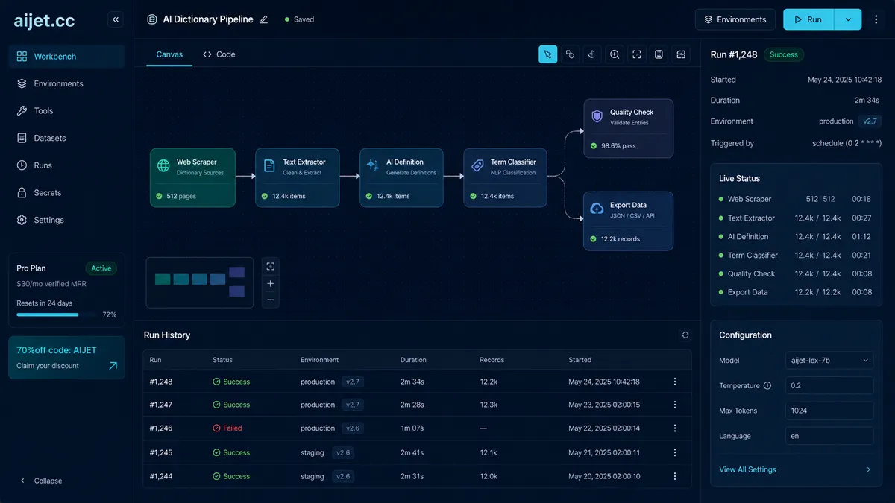
Task: Open row menu for run #1,247
Action: coord(675,405)
